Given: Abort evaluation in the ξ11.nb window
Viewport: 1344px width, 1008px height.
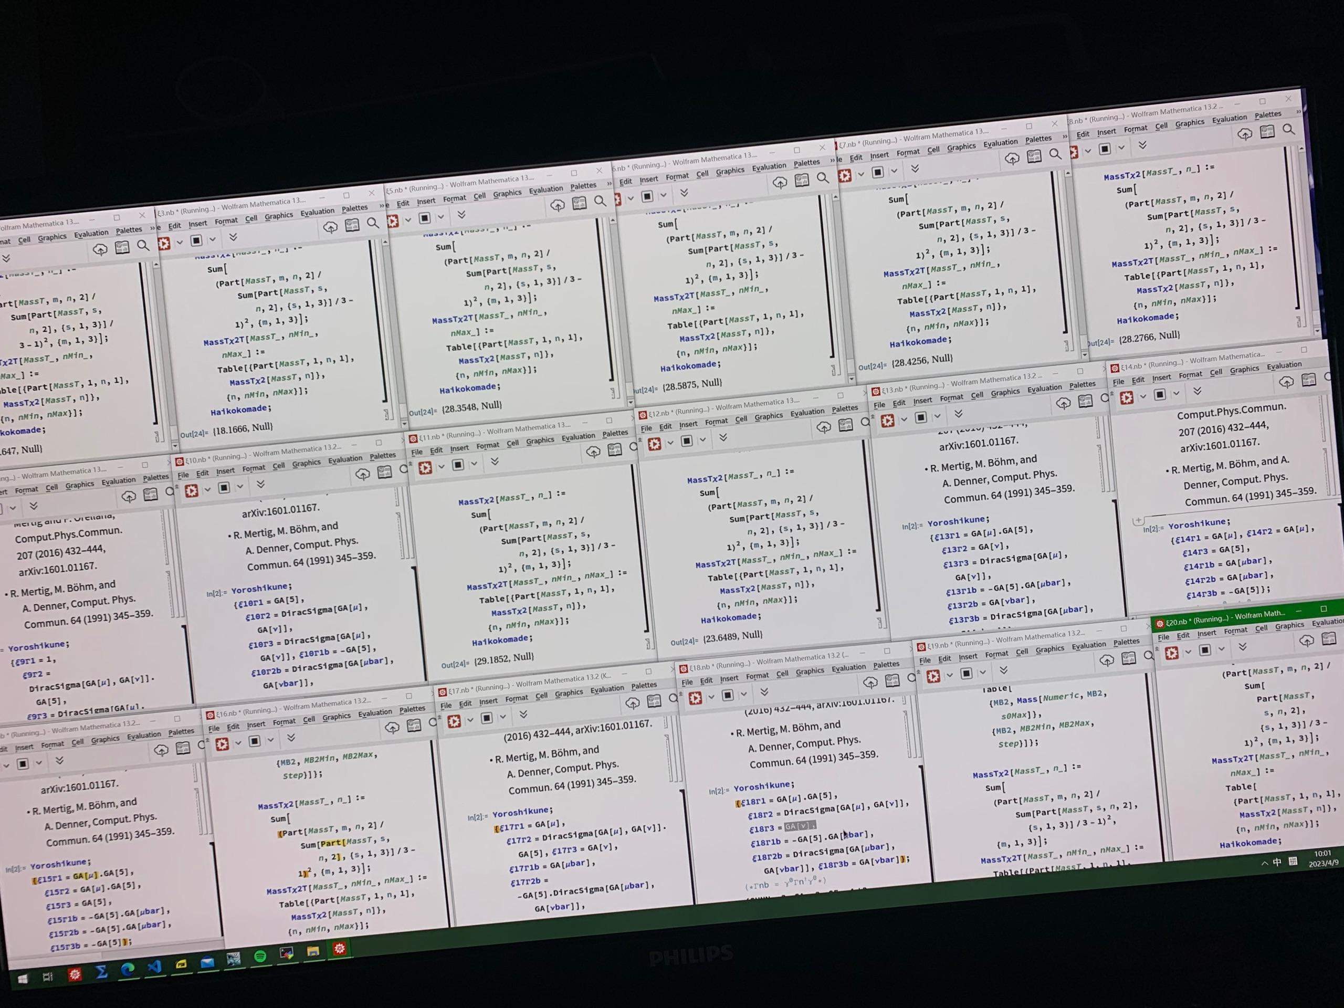Looking at the screenshot, I should [x=458, y=465].
